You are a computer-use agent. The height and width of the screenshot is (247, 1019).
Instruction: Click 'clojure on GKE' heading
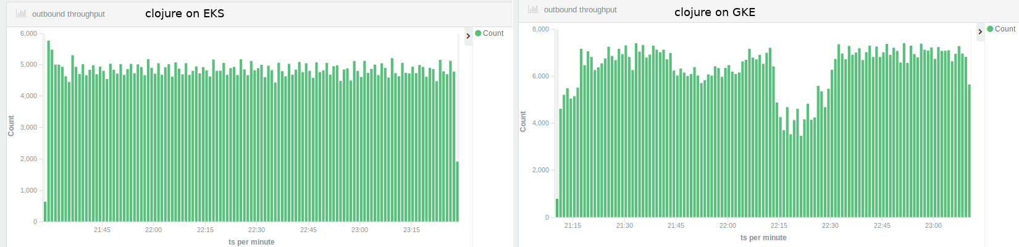pyautogui.click(x=715, y=12)
